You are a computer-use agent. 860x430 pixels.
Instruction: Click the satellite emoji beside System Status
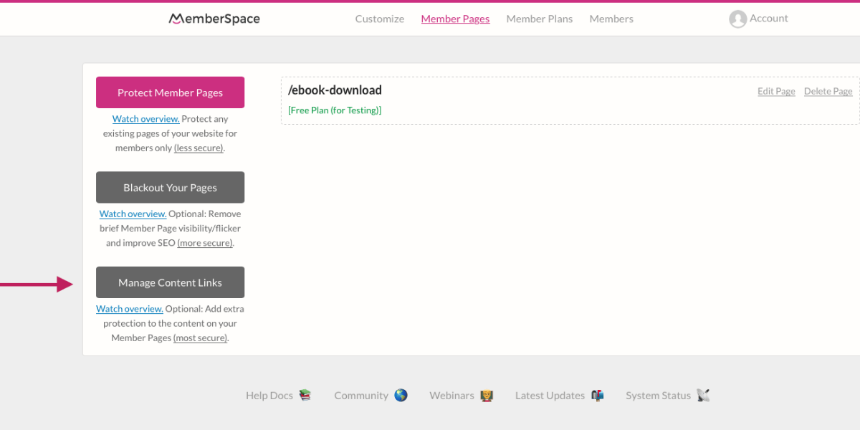(x=703, y=395)
